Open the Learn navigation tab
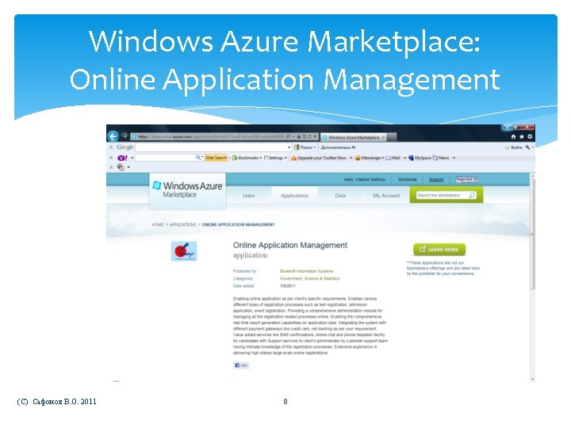The image size is (571, 428). [249, 196]
